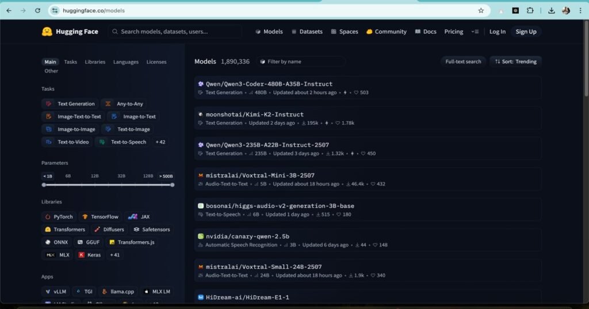Toggle the PyTorch library filter
The width and height of the screenshot is (589, 309).
point(58,217)
